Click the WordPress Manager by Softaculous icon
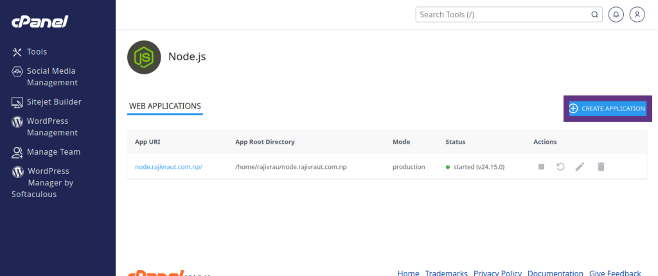The image size is (658, 276). (17, 171)
